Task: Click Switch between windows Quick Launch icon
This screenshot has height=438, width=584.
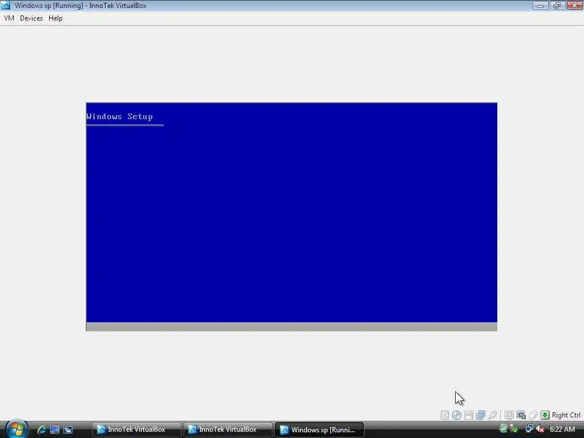Action: point(68,429)
